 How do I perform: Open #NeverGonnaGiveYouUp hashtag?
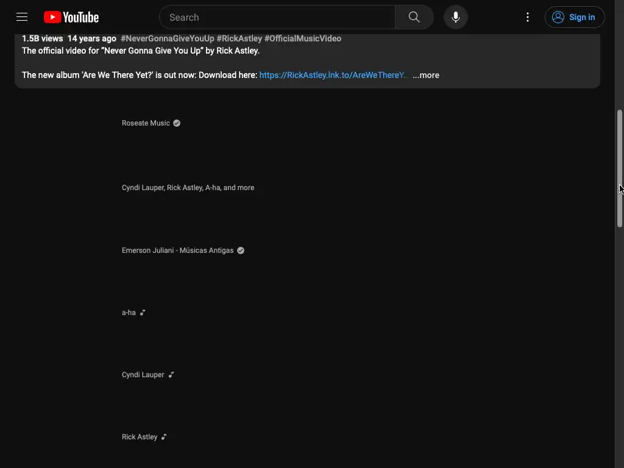[167, 38]
